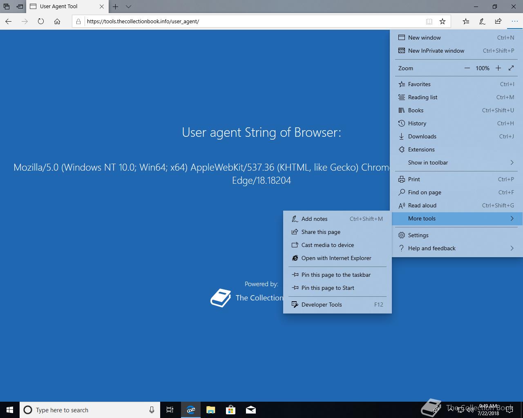This screenshot has height=418, width=523.
Task: Pin this page to Start
Action: click(337, 288)
